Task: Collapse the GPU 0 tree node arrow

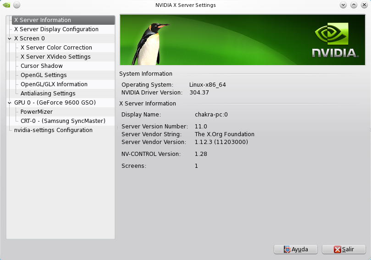Action: (10, 103)
